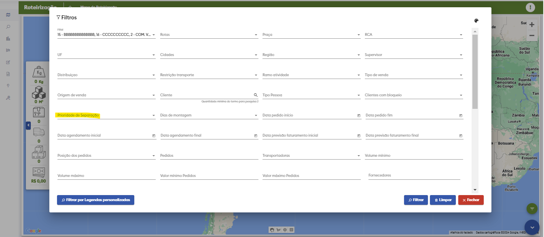
Task: Open the Cidades dropdown
Action: (x=209, y=55)
